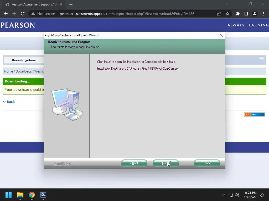
Task: Toggle Chrome side panel icon
Action: point(246,14)
